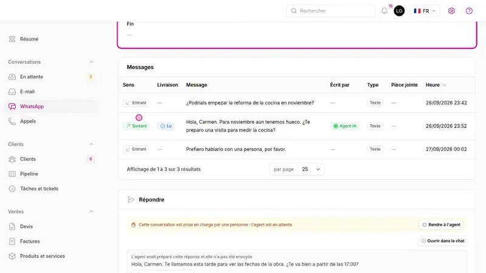Click the Sens column header

pos(128,85)
